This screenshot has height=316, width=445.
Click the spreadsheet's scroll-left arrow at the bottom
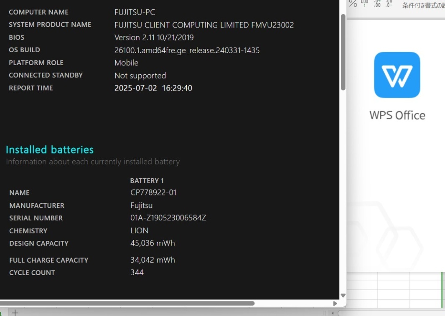click(x=333, y=313)
